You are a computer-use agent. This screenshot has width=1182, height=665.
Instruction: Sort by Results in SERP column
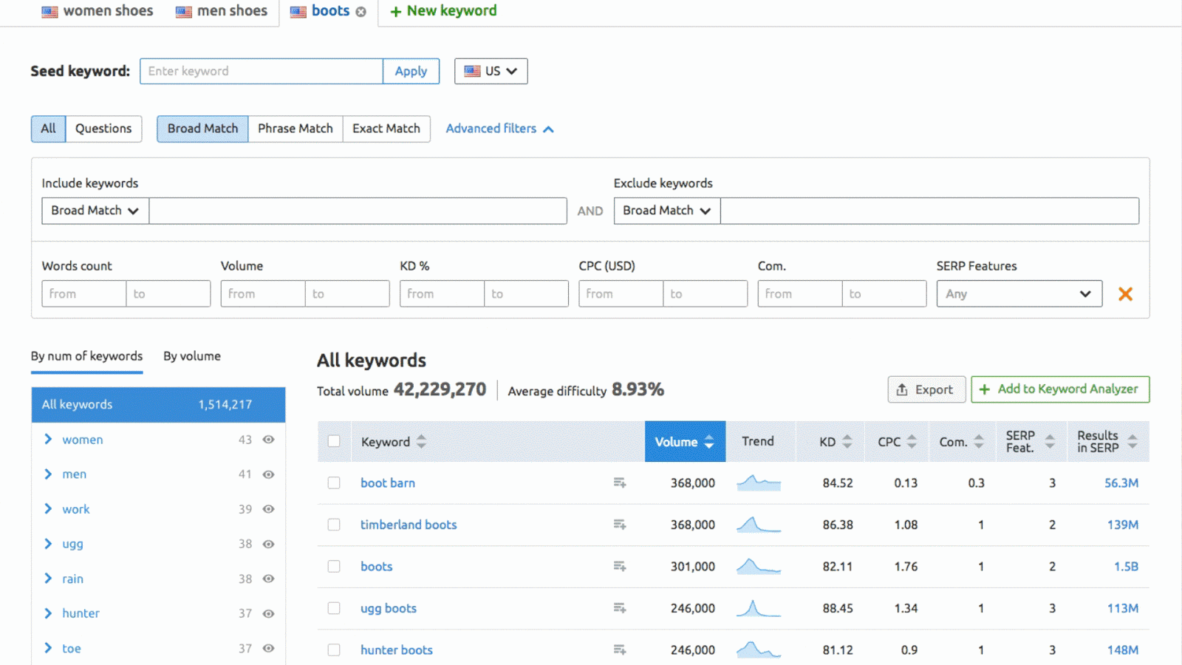(x=1133, y=442)
